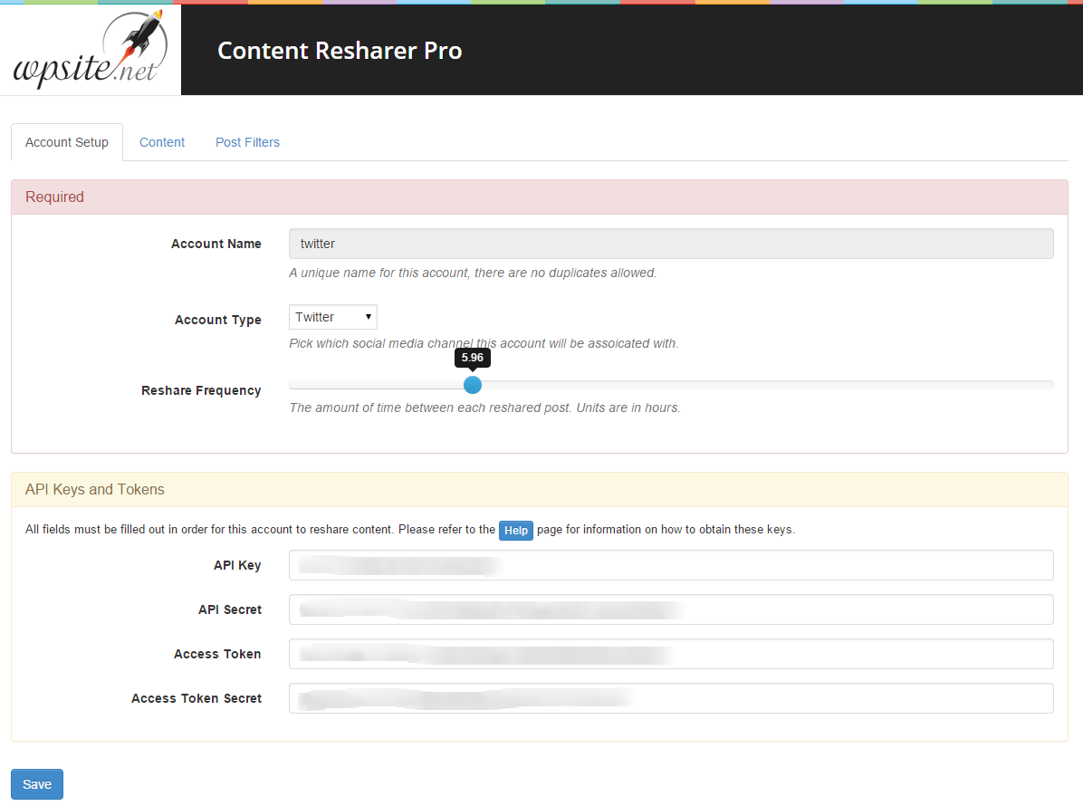Click the API Keys and Tokens heading
Viewport: 1083px width, 806px height.
point(94,489)
